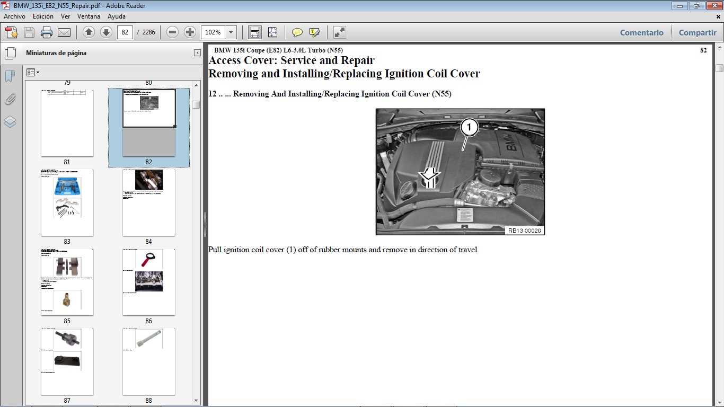724x407 pixels.
Task: Go to previous page arrow button
Action: click(x=89, y=32)
